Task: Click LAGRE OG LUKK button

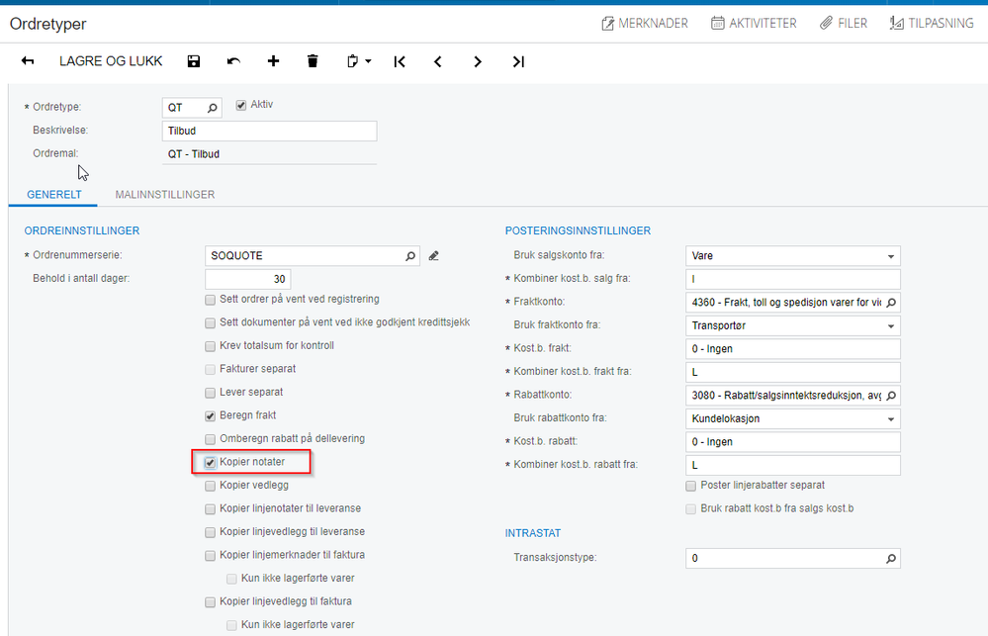Action: [x=111, y=61]
